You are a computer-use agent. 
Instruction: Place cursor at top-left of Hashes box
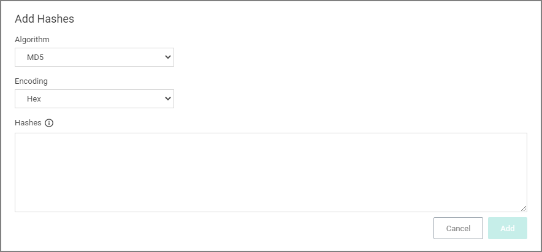pyautogui.click(x=20, y=137)
